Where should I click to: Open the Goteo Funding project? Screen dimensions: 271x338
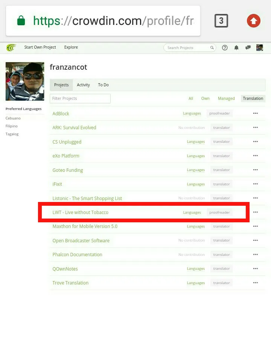68,170
